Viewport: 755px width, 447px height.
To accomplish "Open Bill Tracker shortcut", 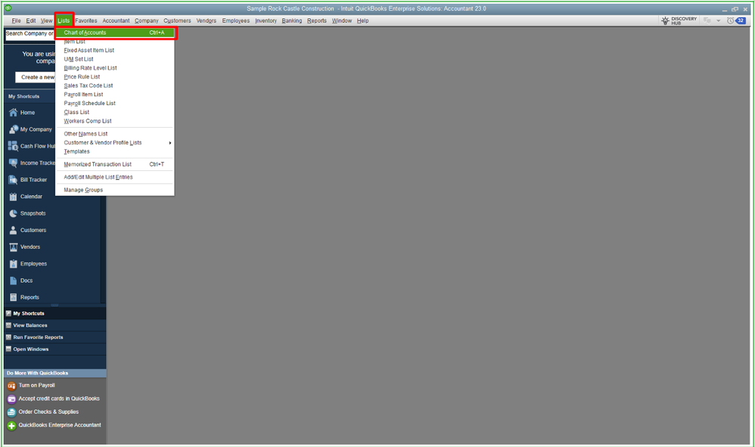I will click(28, 180).
